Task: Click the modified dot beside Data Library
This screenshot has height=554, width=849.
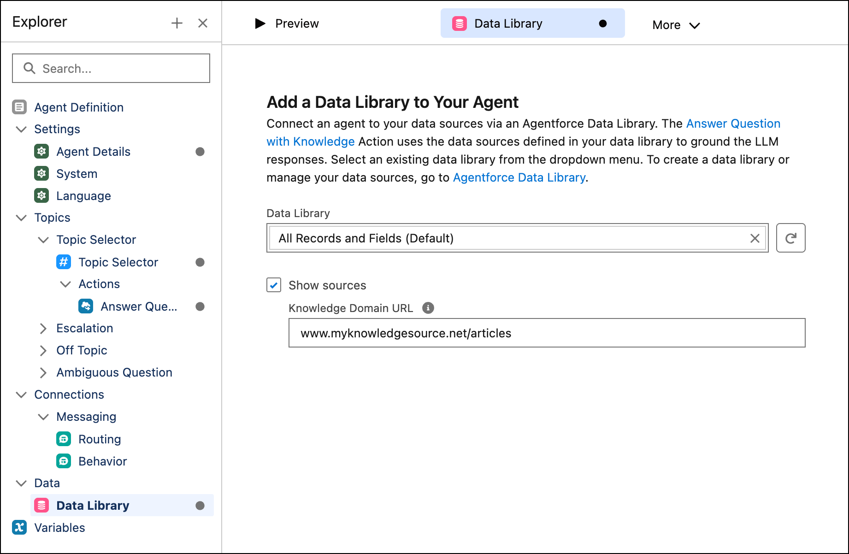Action: pos(200,506)
